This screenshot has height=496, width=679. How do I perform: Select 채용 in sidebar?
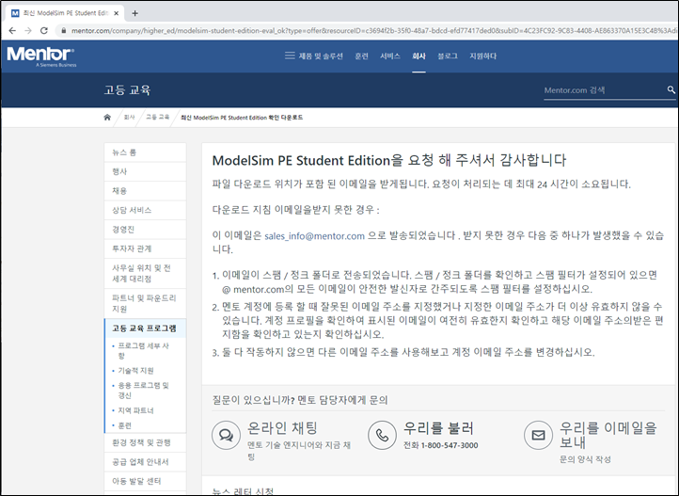[145, 191]
